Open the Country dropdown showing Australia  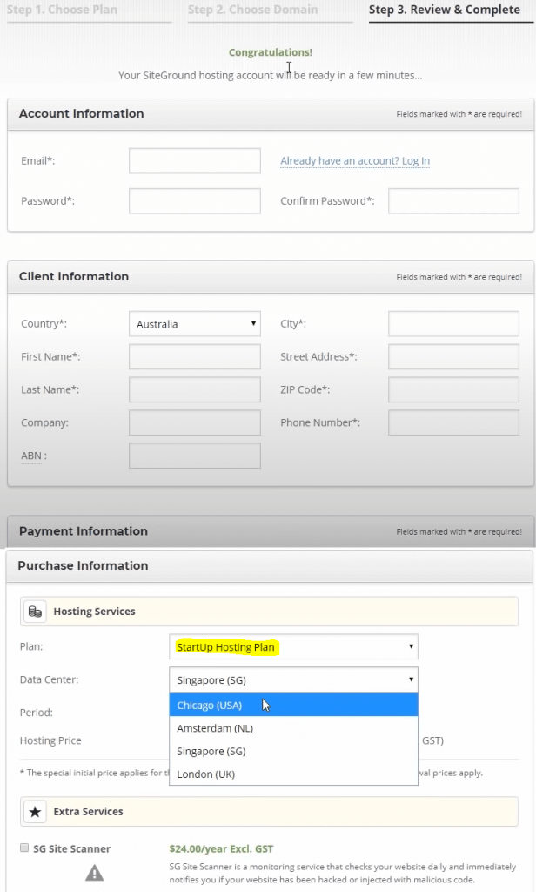pos(194,324)
